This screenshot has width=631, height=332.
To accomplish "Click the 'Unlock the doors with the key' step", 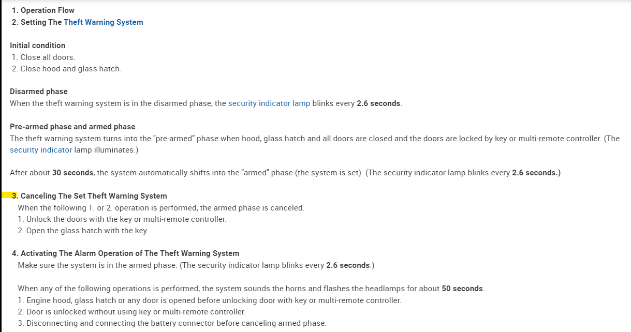I will coord(126,219).
